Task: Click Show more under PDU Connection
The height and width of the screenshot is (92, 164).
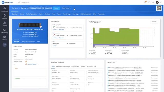Action: tap(61, 38)
